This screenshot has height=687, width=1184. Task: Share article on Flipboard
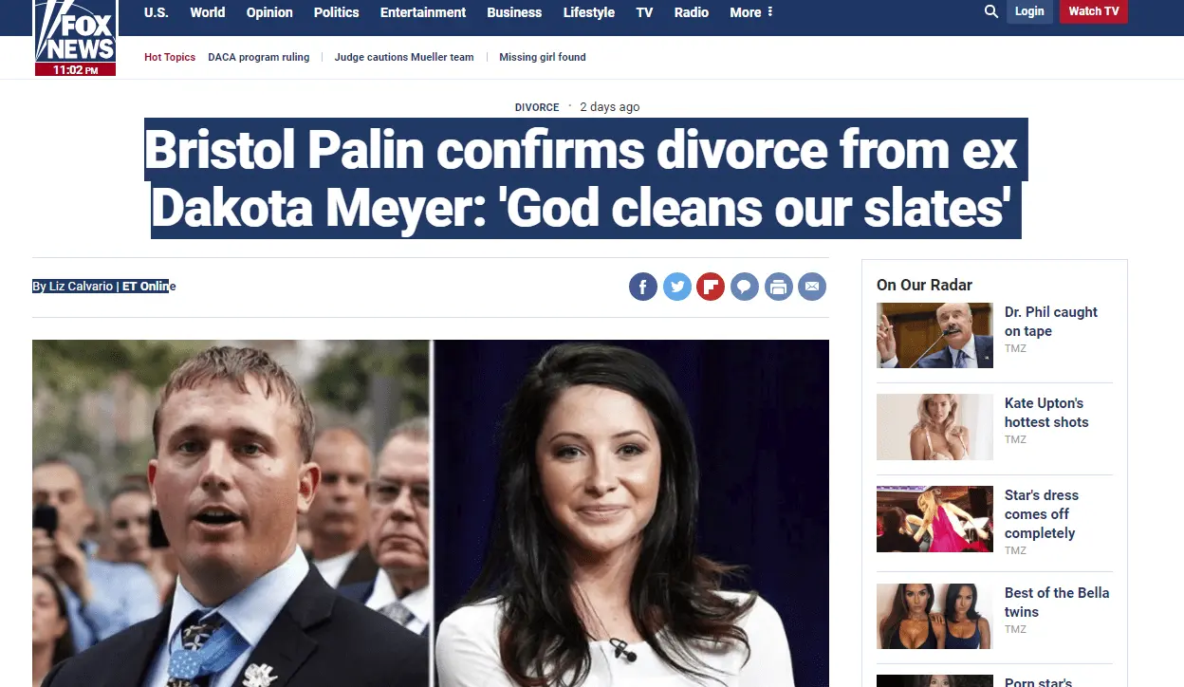point(711,287)
